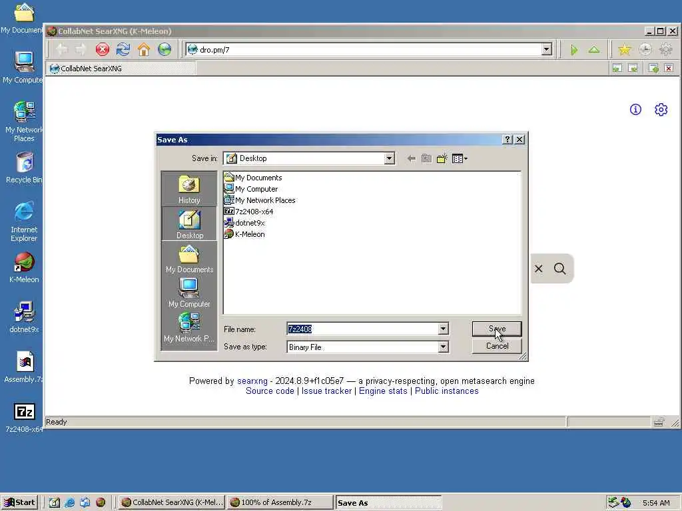
Task: Open bookmarks with the star icon
Action: (625, 50)
